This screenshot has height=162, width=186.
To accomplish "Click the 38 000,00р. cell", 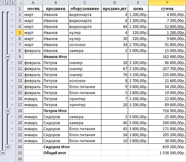I will coord(167,141).
